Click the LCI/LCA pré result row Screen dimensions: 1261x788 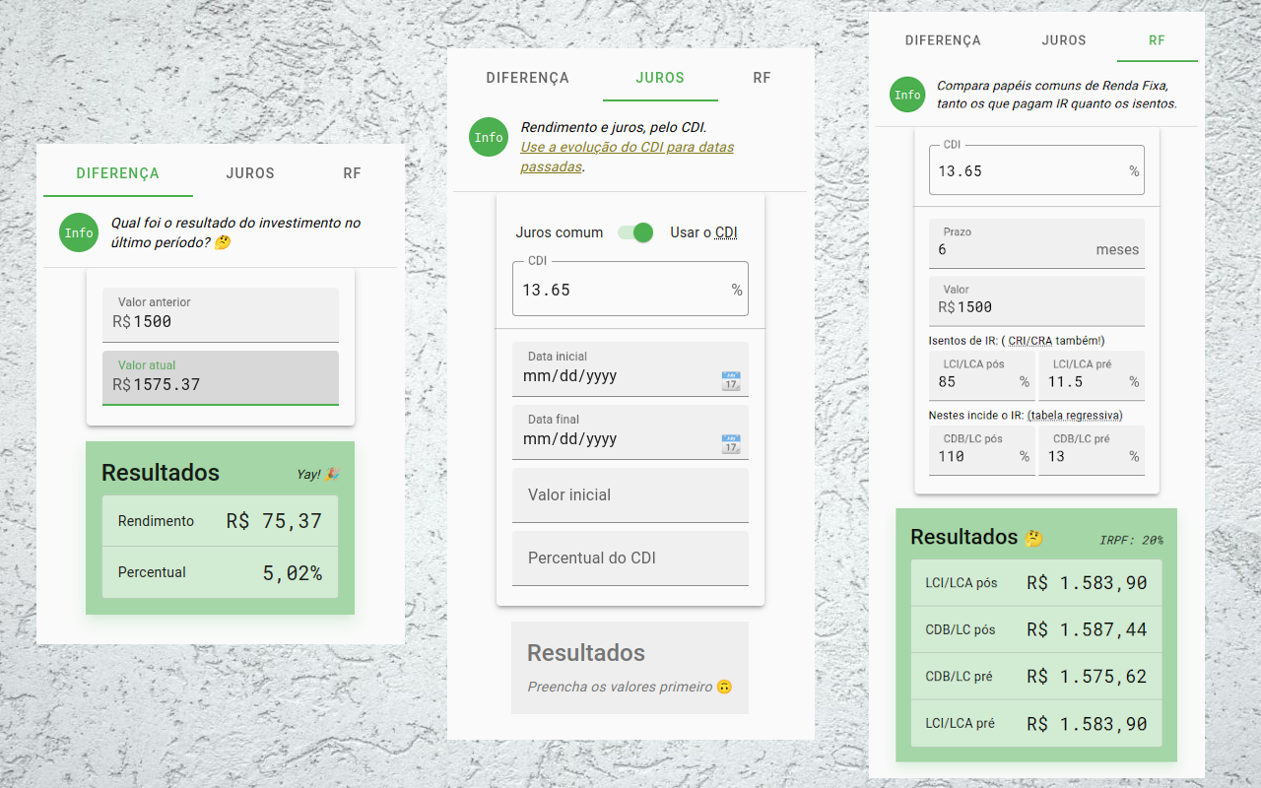(x=1036, y=724)
